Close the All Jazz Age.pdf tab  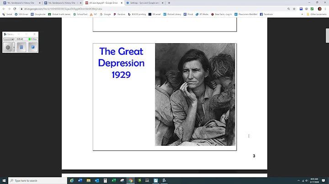tap(122, 3)
